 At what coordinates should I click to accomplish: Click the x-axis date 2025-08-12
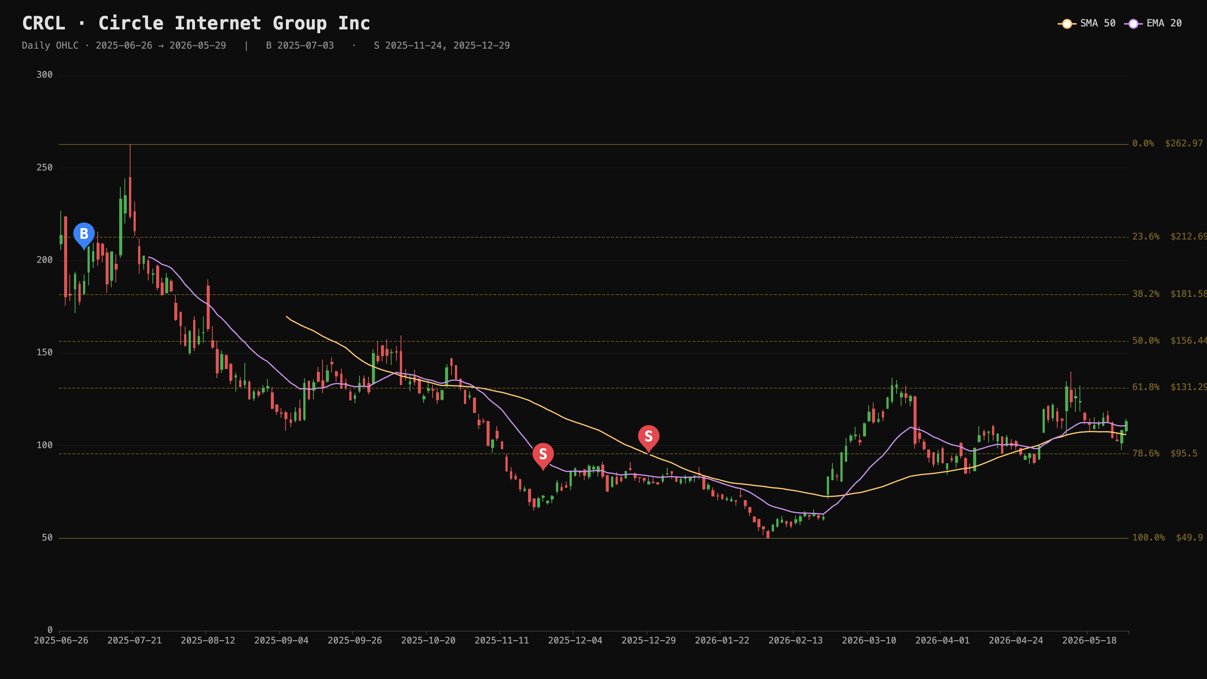pos(208,641)
